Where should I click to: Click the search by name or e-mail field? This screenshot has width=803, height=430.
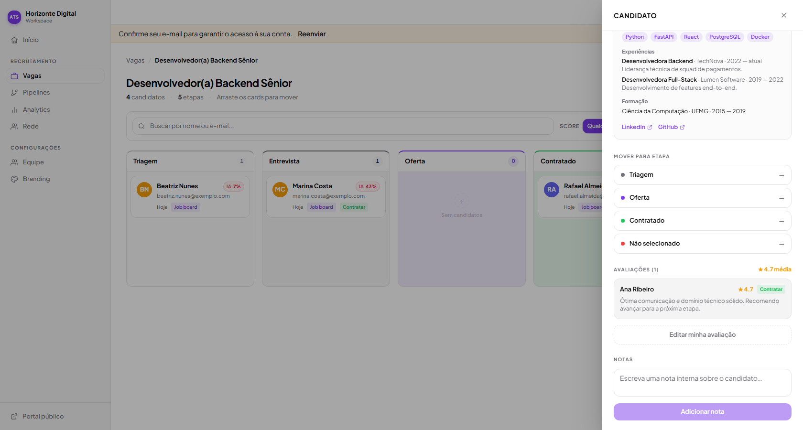click(x=343, y=126)
